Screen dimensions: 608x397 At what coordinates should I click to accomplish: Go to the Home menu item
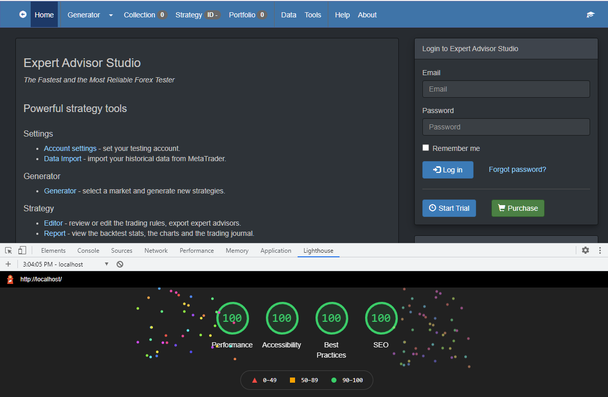pos(44,15)
